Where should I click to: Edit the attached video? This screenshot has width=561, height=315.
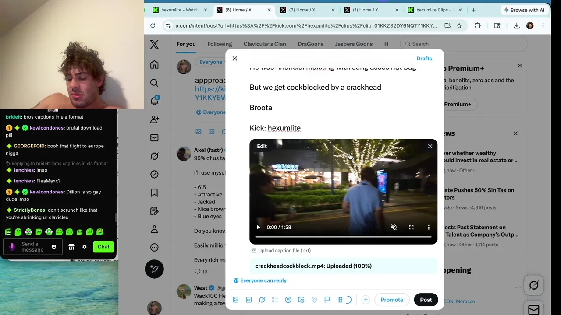262,146
